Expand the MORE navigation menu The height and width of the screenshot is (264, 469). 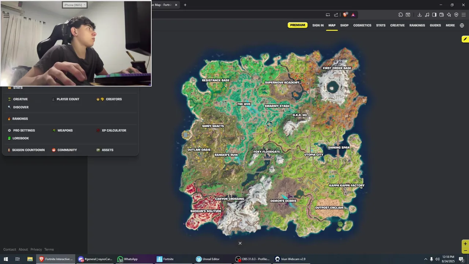(450, 25)
